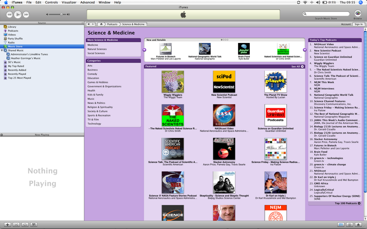Collapse the Shared Music disclosure triangle
Image resolution: width=367 pixels, height=229 pixels.
tap(2, 50)
